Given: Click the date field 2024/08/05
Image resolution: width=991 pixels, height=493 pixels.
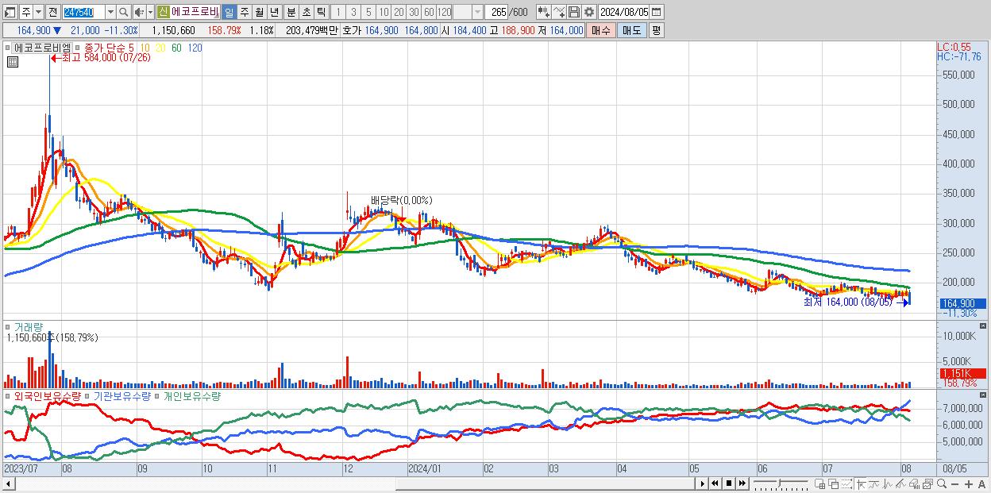Looking at the screenshot, I should click(624, 12).
